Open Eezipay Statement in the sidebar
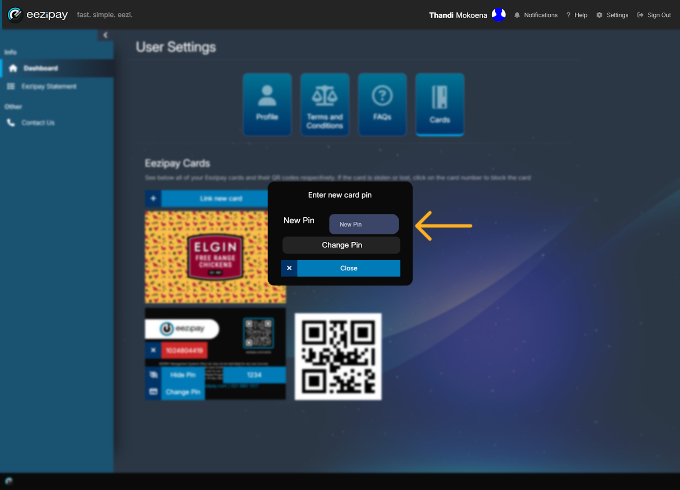680x490 pixels. pyautogui.click(x=49, y=86)
